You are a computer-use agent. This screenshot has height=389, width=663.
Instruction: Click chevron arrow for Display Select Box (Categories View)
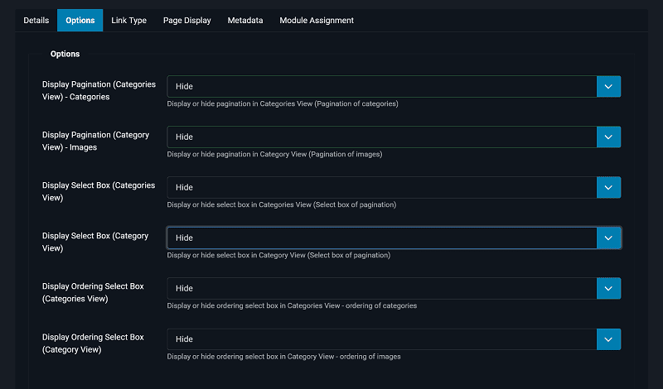pos(608,187)
